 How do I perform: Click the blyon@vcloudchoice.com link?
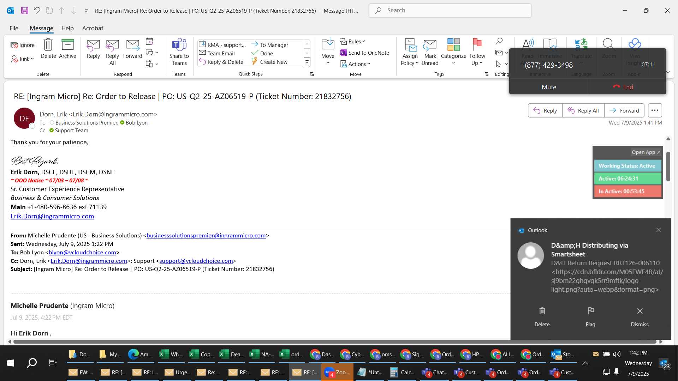pos(82,252)
